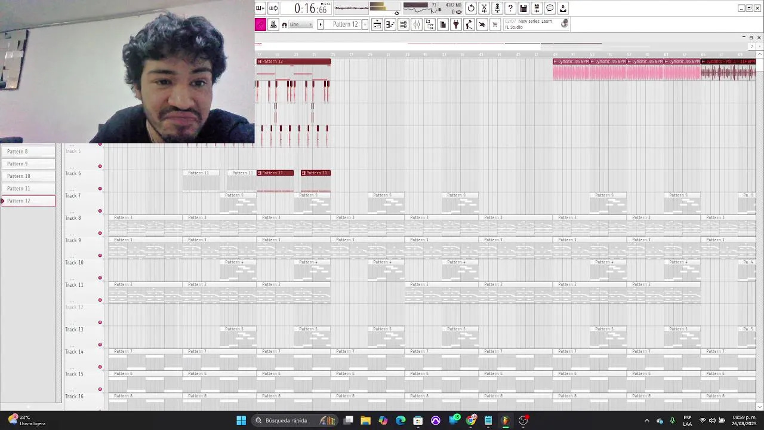Select Pattern 12 in the pattern list
The image size is (764, 430).
click(29, 201)
